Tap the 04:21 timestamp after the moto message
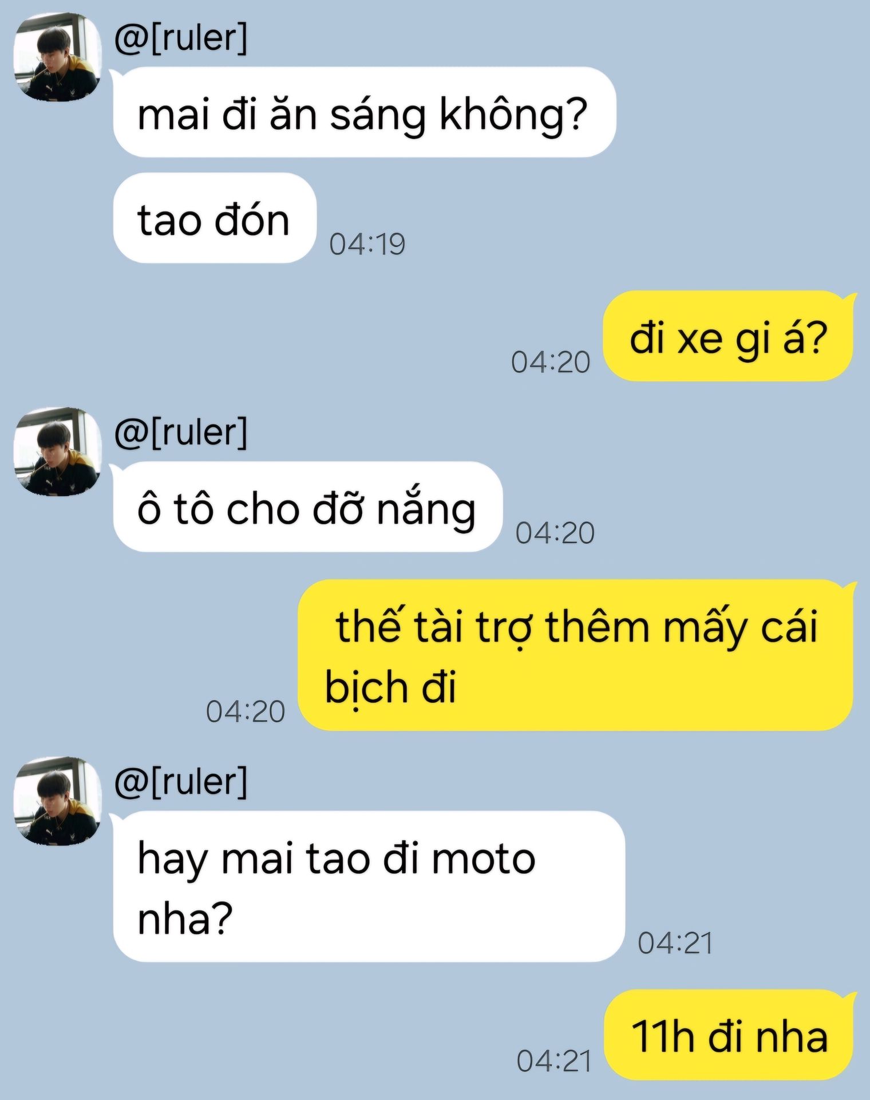 (x=675, y=943)
